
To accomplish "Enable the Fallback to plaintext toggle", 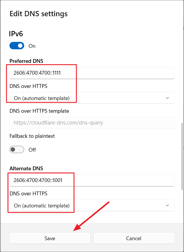I will [x=17, y=150].
